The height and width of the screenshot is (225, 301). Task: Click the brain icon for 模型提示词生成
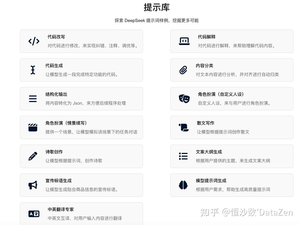pos(183,185)
